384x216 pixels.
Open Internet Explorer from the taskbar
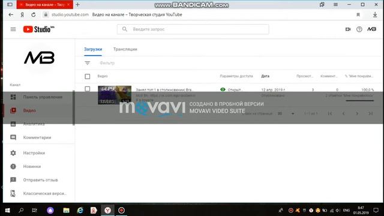[x=80, y=211]
